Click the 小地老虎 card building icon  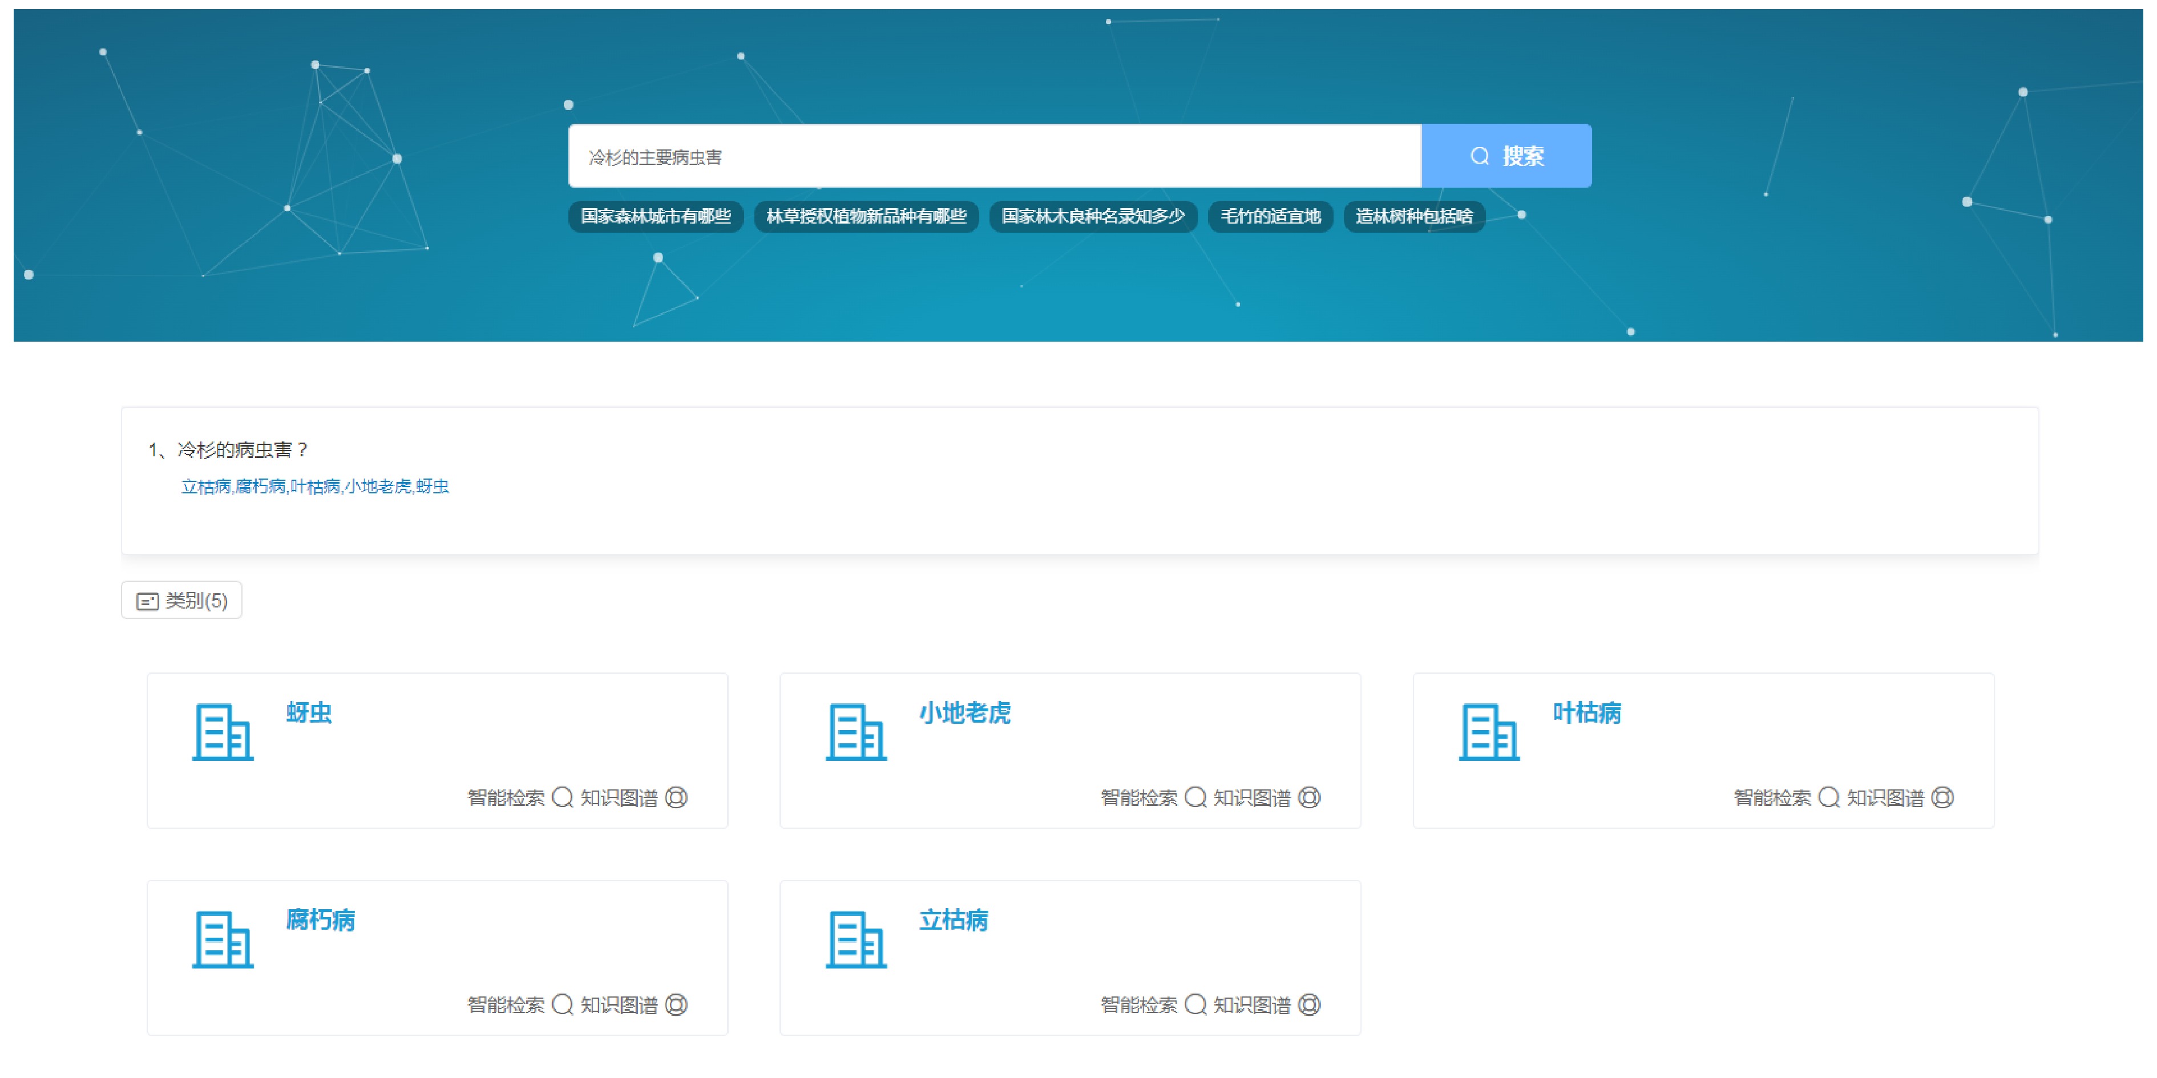[856, 732]
